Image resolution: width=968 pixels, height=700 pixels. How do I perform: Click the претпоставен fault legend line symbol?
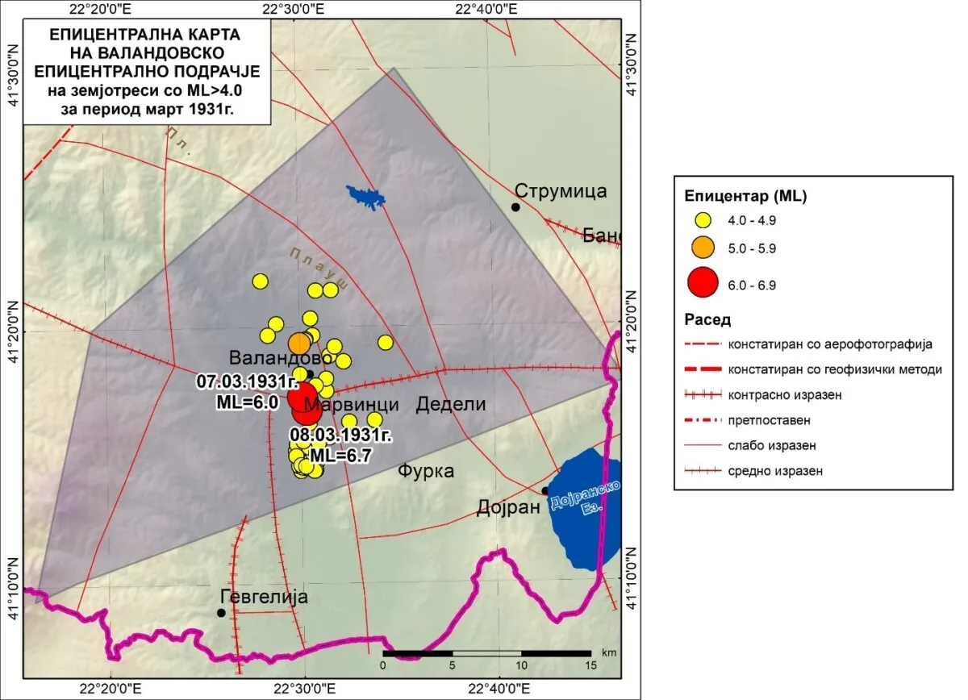(x=701, y=420)
